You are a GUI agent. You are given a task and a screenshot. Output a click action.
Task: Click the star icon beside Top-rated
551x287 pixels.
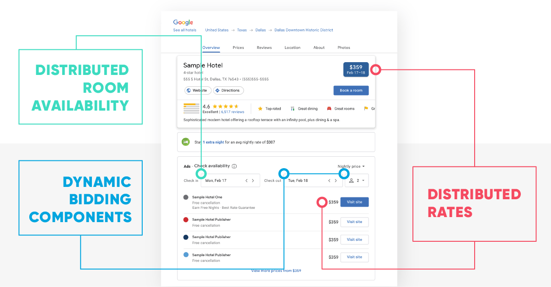coord(260,109)
